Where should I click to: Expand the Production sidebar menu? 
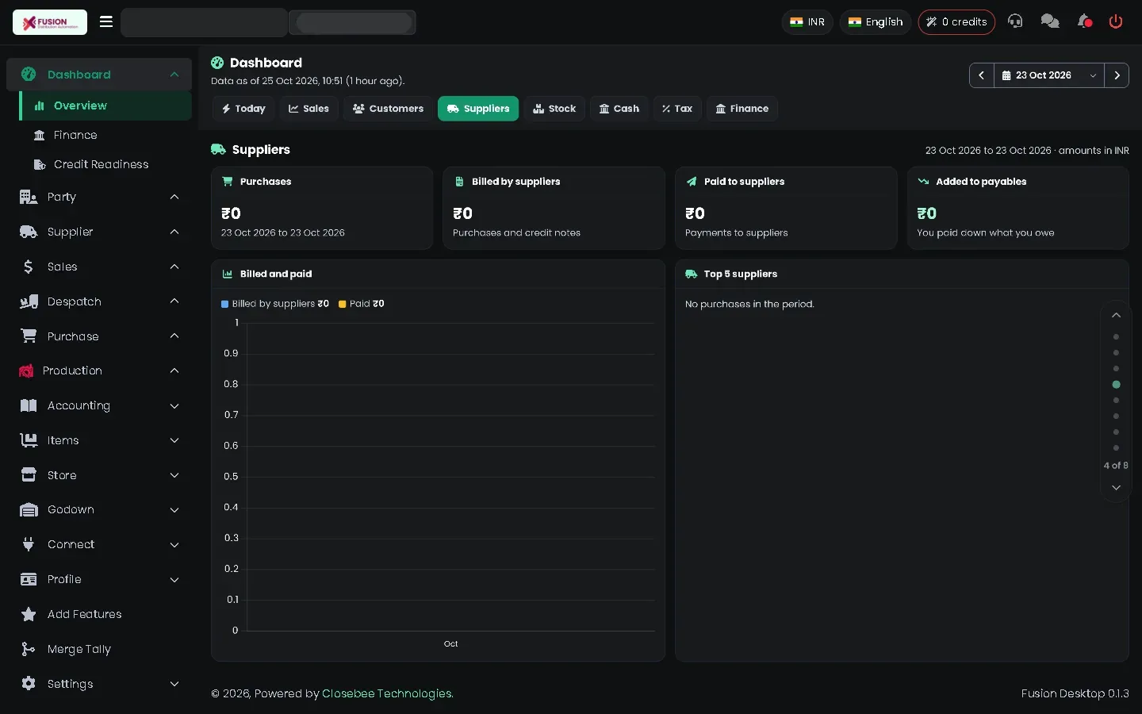(99, 370)
